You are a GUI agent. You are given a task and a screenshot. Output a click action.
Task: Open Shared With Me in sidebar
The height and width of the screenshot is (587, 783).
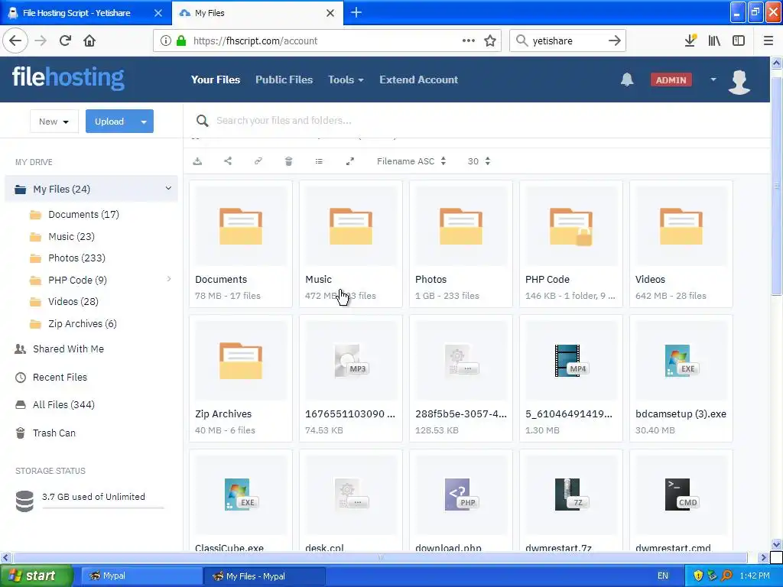[68, 349]
